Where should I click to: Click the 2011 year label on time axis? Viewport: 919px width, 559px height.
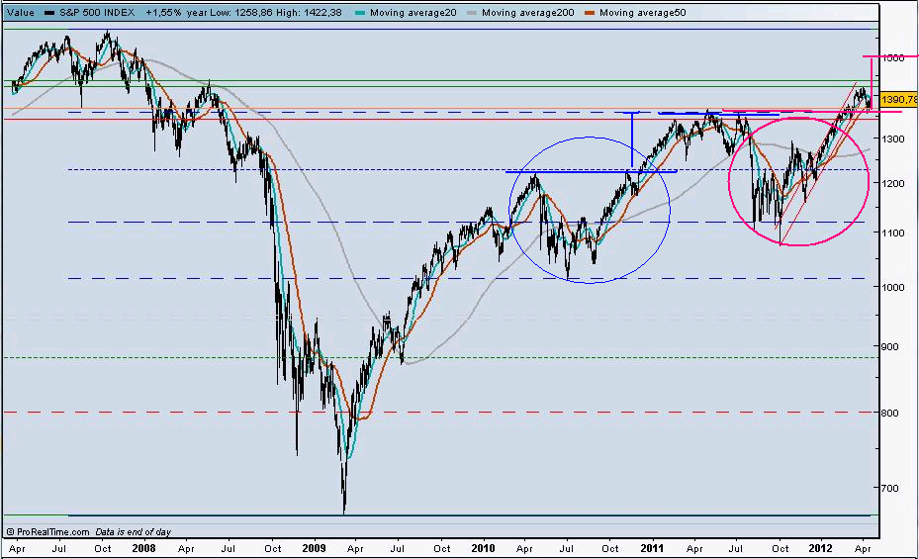coord(652,548)
